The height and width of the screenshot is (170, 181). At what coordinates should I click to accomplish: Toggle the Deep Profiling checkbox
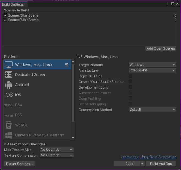pyautogui.click(x=130, y=98)
